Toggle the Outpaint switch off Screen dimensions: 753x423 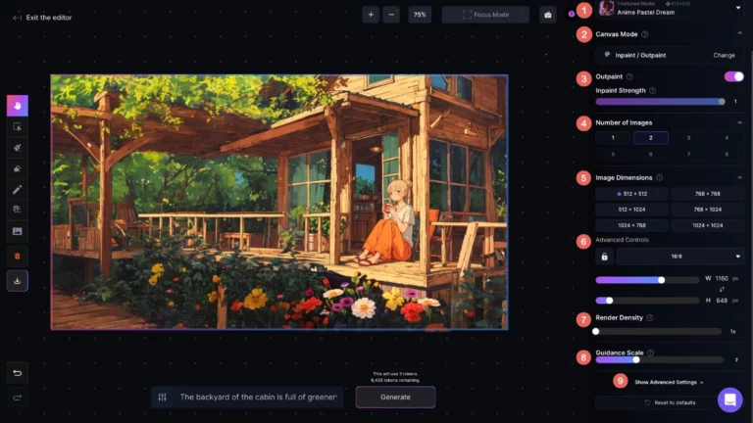[732, 76]
